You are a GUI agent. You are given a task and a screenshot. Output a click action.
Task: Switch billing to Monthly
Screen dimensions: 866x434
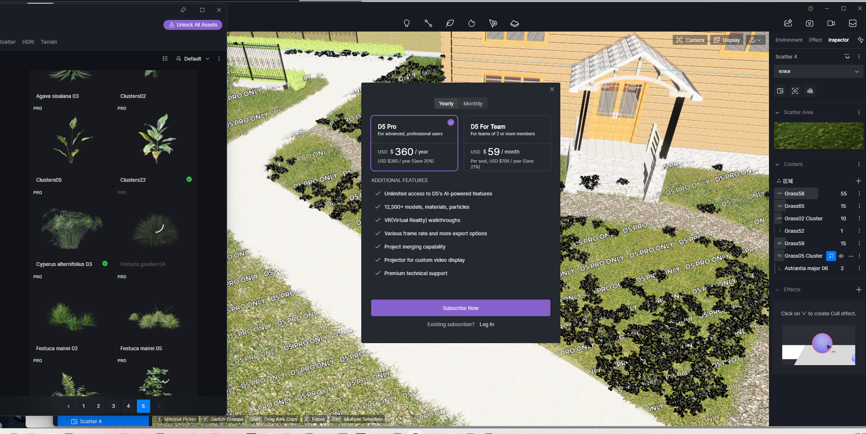(x=472, y=104)
